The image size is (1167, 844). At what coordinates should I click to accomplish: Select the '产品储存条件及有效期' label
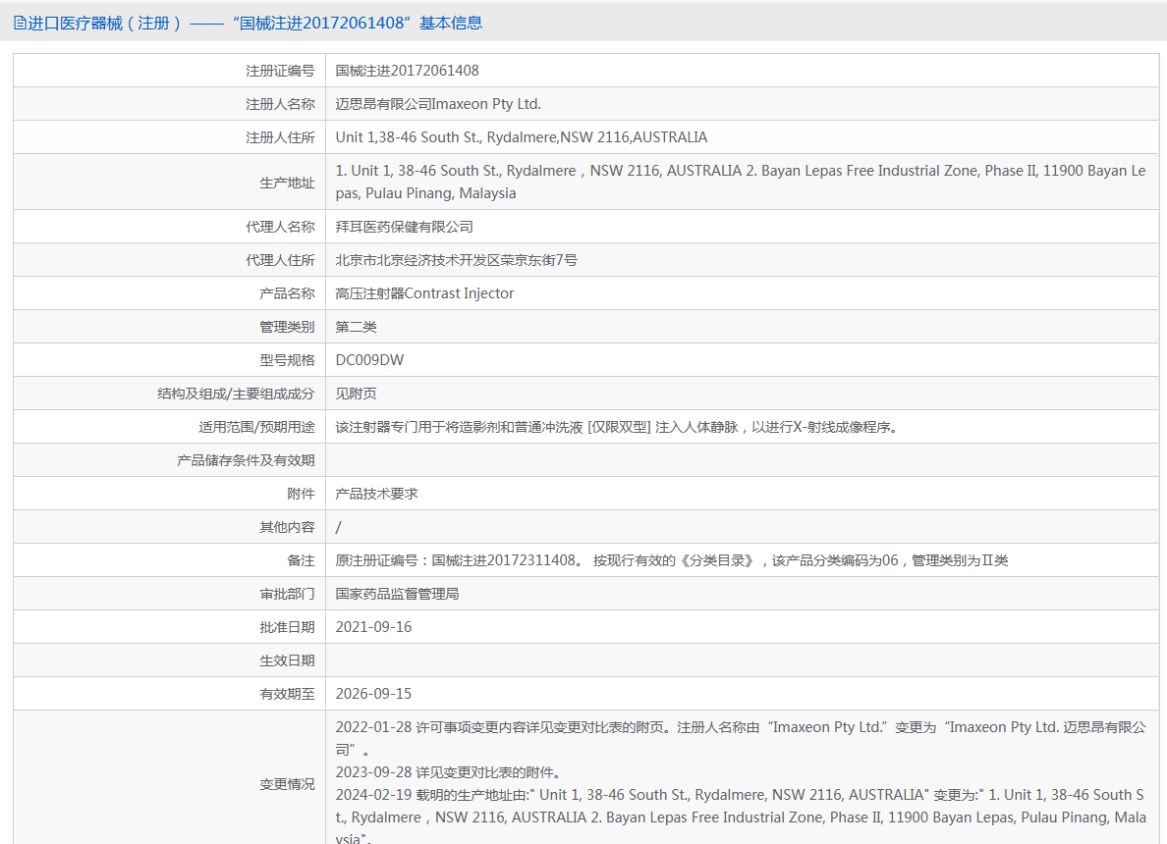[246, 461]
